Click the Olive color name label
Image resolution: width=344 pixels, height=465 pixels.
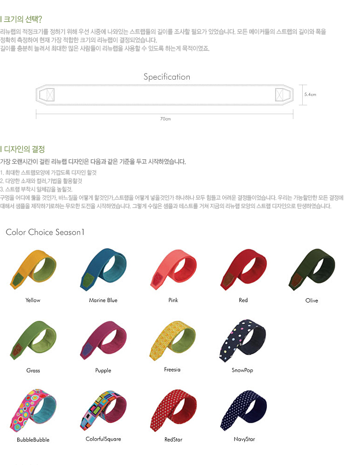(x=312, y=301)
